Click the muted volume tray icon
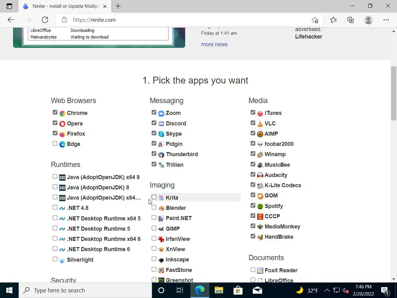The image size is (397, 298). tap(346, 291)
